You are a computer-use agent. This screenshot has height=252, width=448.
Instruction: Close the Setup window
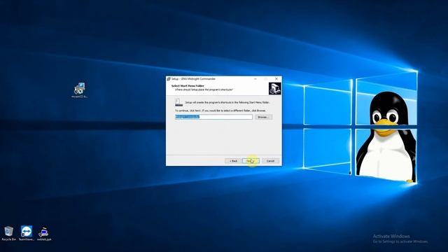(x=276, y=79)
